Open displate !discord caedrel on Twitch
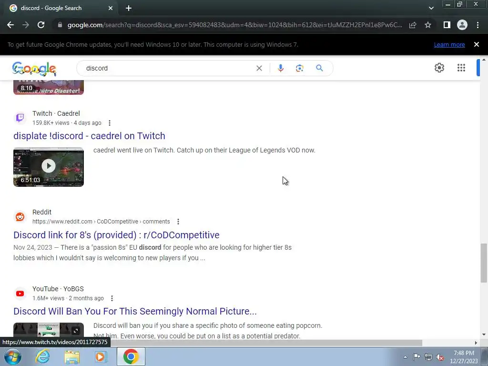488x366 pixels. point(89,136)
